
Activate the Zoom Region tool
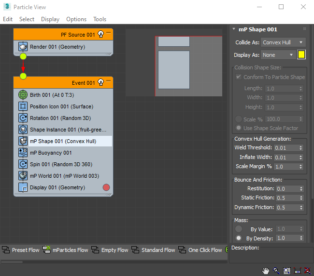click(287, 271)
